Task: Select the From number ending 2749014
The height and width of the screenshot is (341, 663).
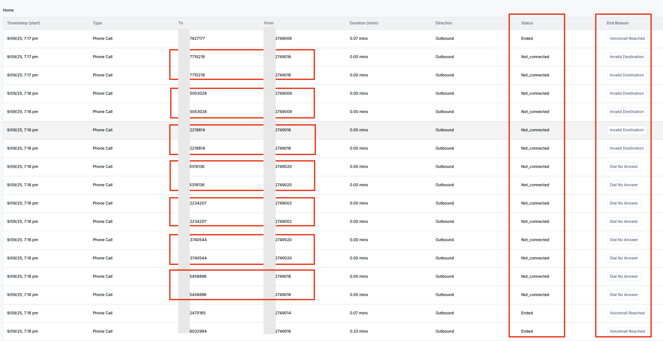Action: (x=283, y=313)
